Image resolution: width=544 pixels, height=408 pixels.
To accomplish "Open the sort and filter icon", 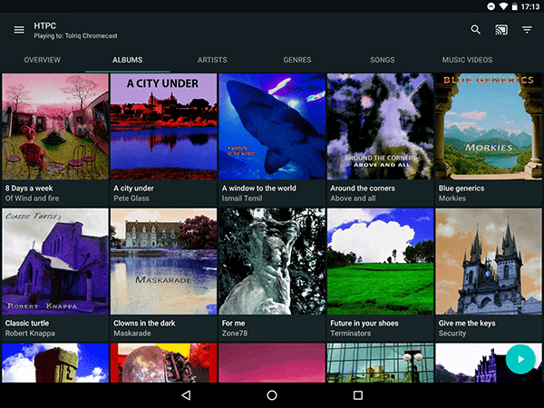I will (x=527, y=30).
